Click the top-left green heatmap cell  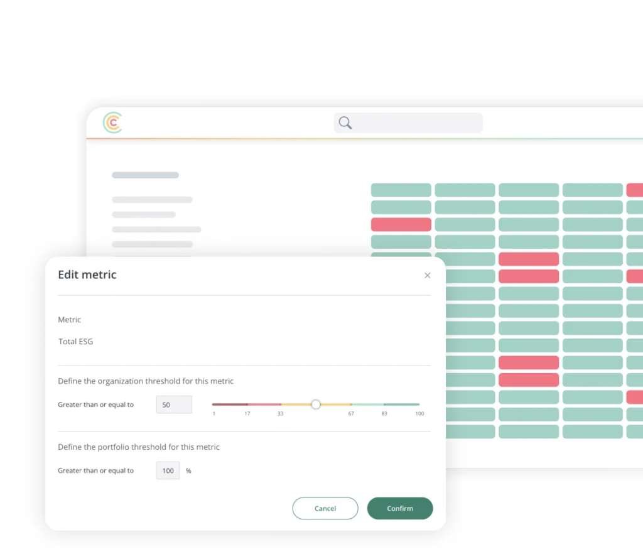point(401,190)
